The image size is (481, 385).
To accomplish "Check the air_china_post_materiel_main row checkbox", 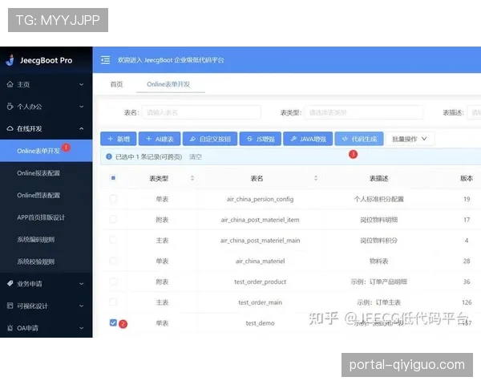I will coord(113,240).
